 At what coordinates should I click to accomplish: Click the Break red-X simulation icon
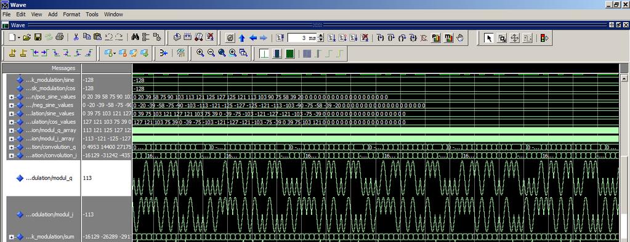point(365,38)
